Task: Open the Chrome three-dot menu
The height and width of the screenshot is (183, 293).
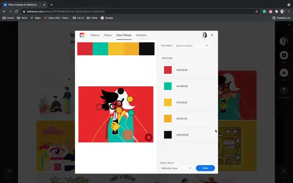Action: (x=289, y=11)
